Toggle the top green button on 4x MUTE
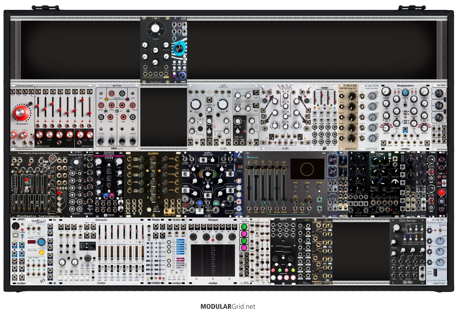Screen dimensions: 456x312 pos(244,227)
